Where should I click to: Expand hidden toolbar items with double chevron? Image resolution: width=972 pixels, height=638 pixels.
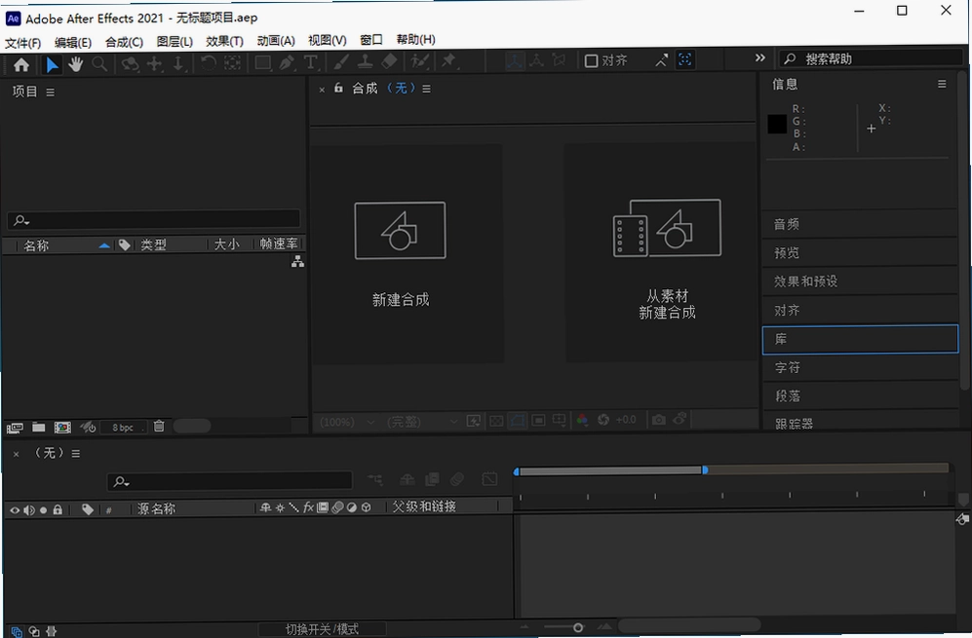(x=760, y=57)
